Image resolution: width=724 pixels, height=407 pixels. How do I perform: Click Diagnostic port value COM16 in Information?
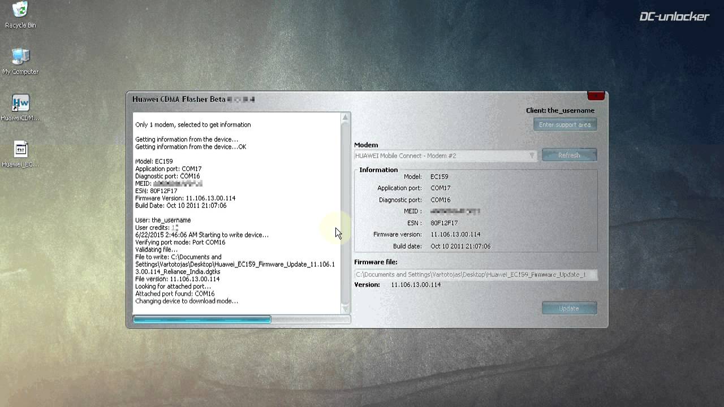[x=441, y=200]
